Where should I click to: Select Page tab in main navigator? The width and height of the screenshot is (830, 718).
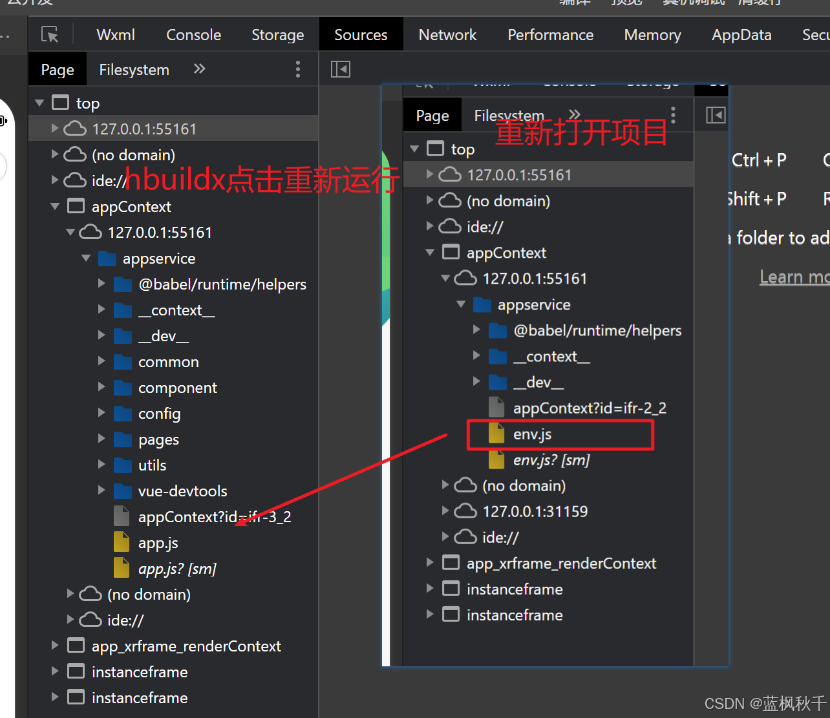[58, 69]
